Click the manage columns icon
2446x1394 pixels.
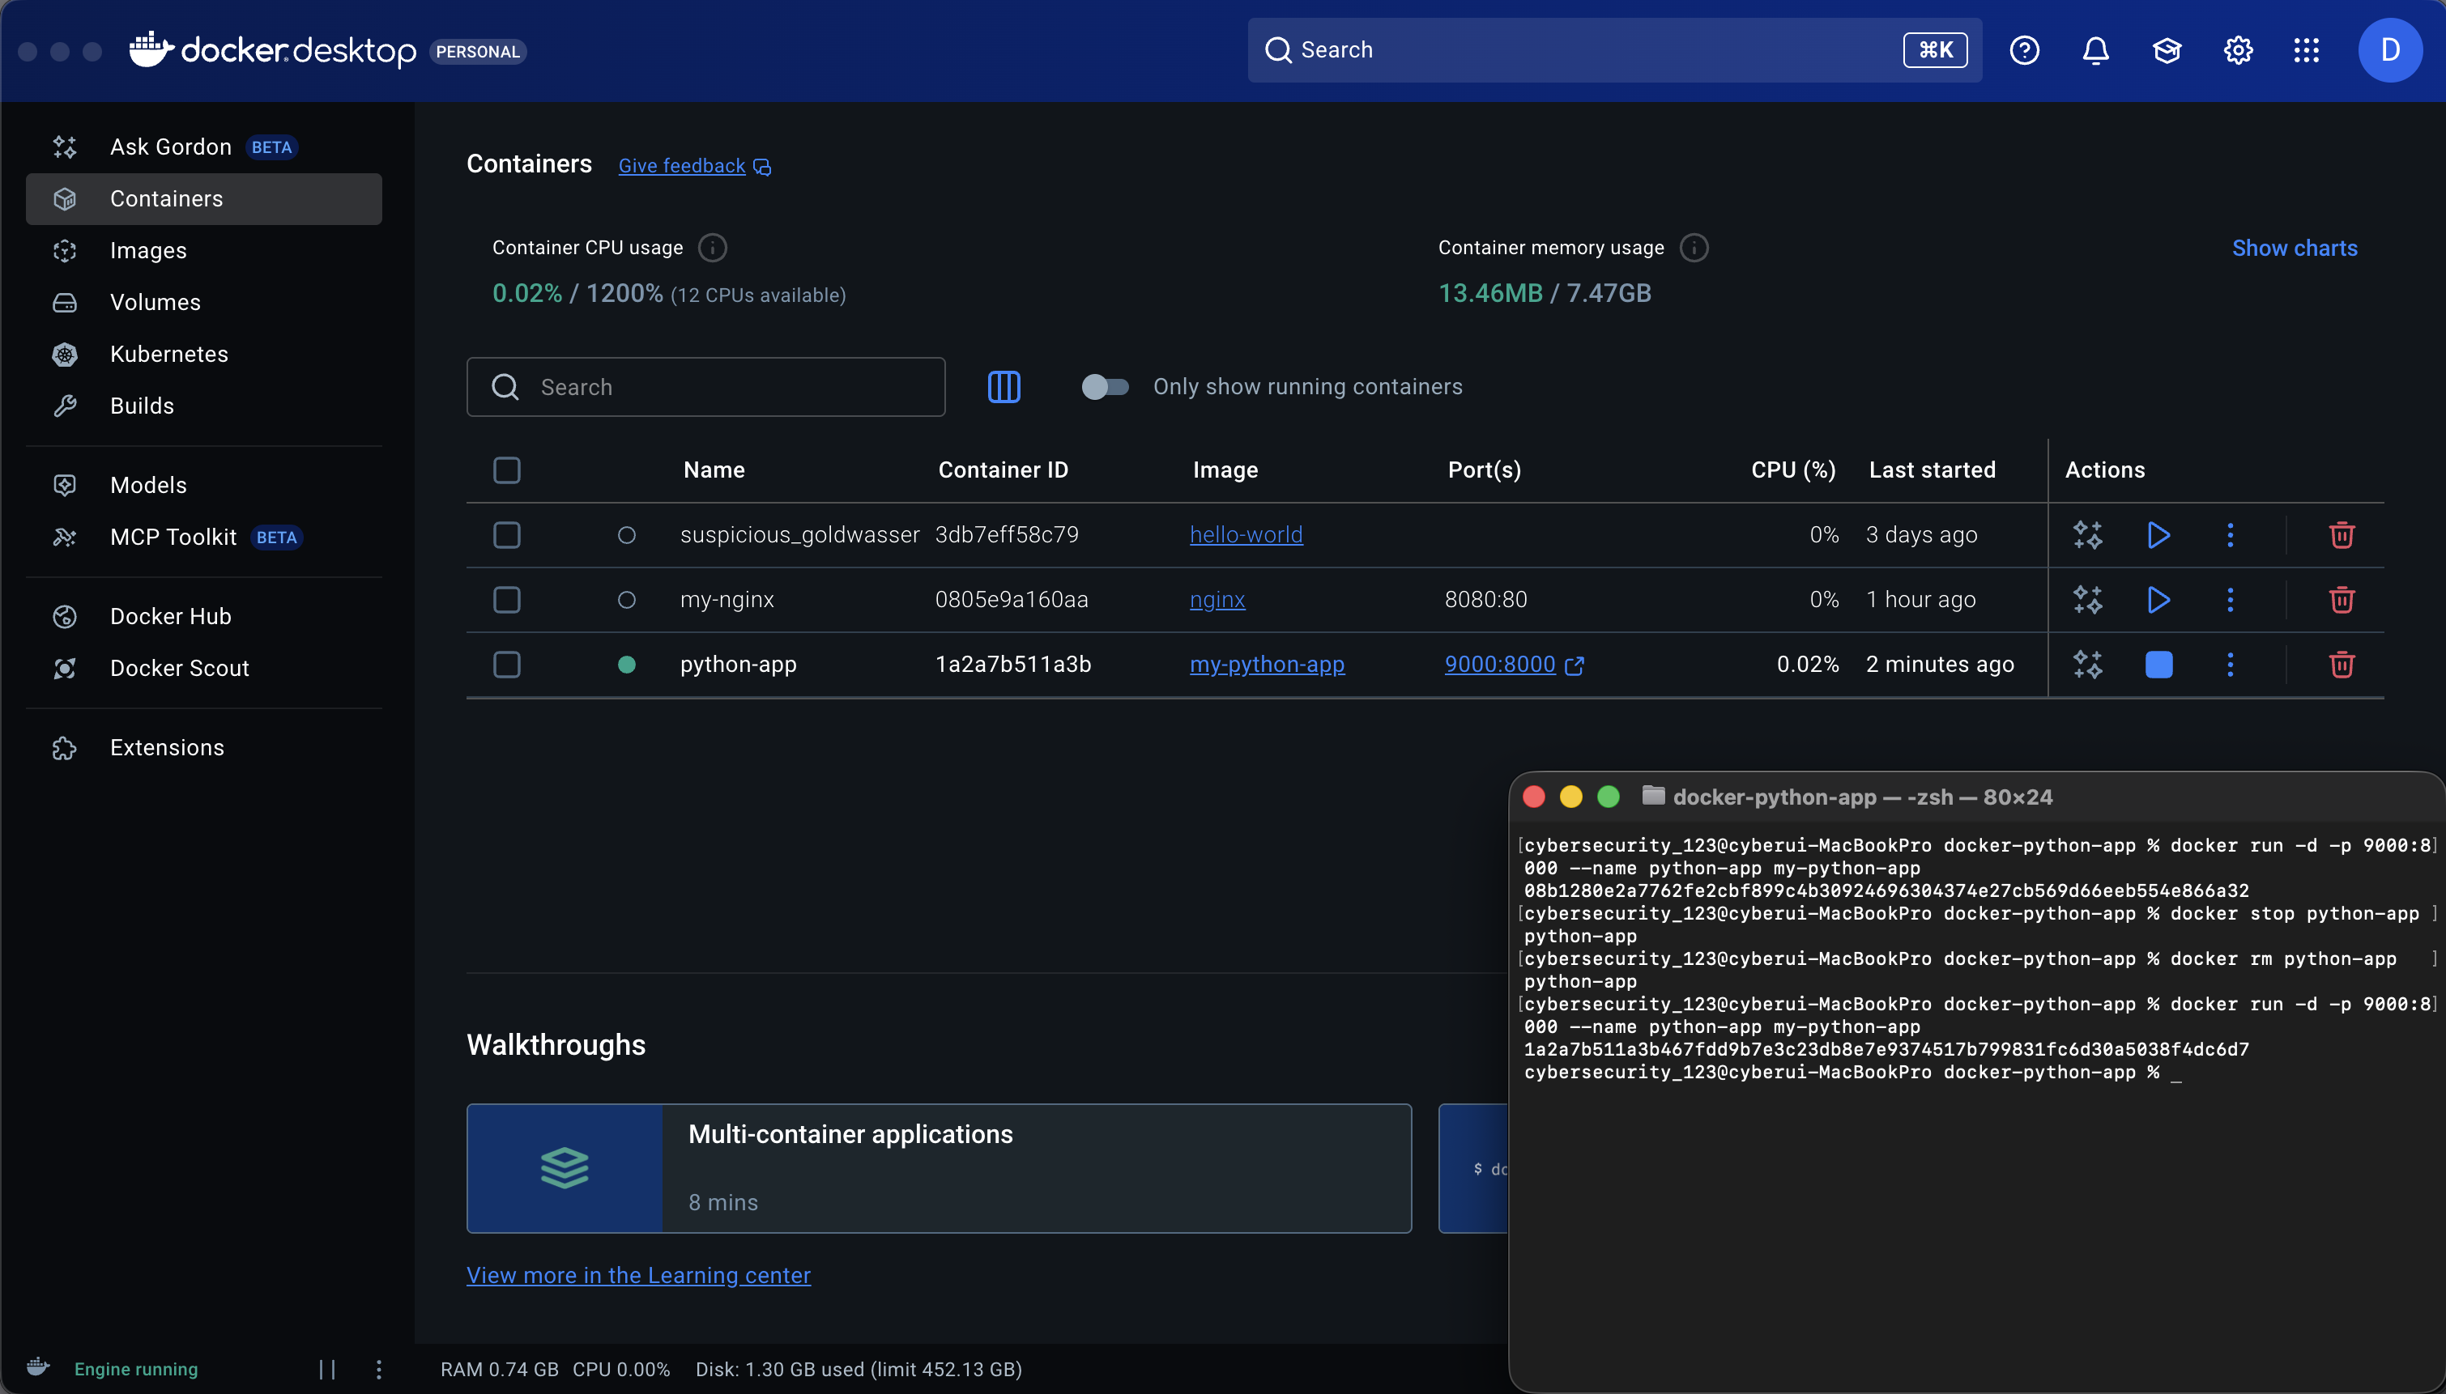[x=1004, y=387]
